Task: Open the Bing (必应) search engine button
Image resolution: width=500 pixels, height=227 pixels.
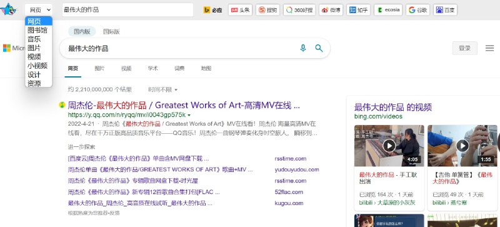Action: click(x=212, y=10)
